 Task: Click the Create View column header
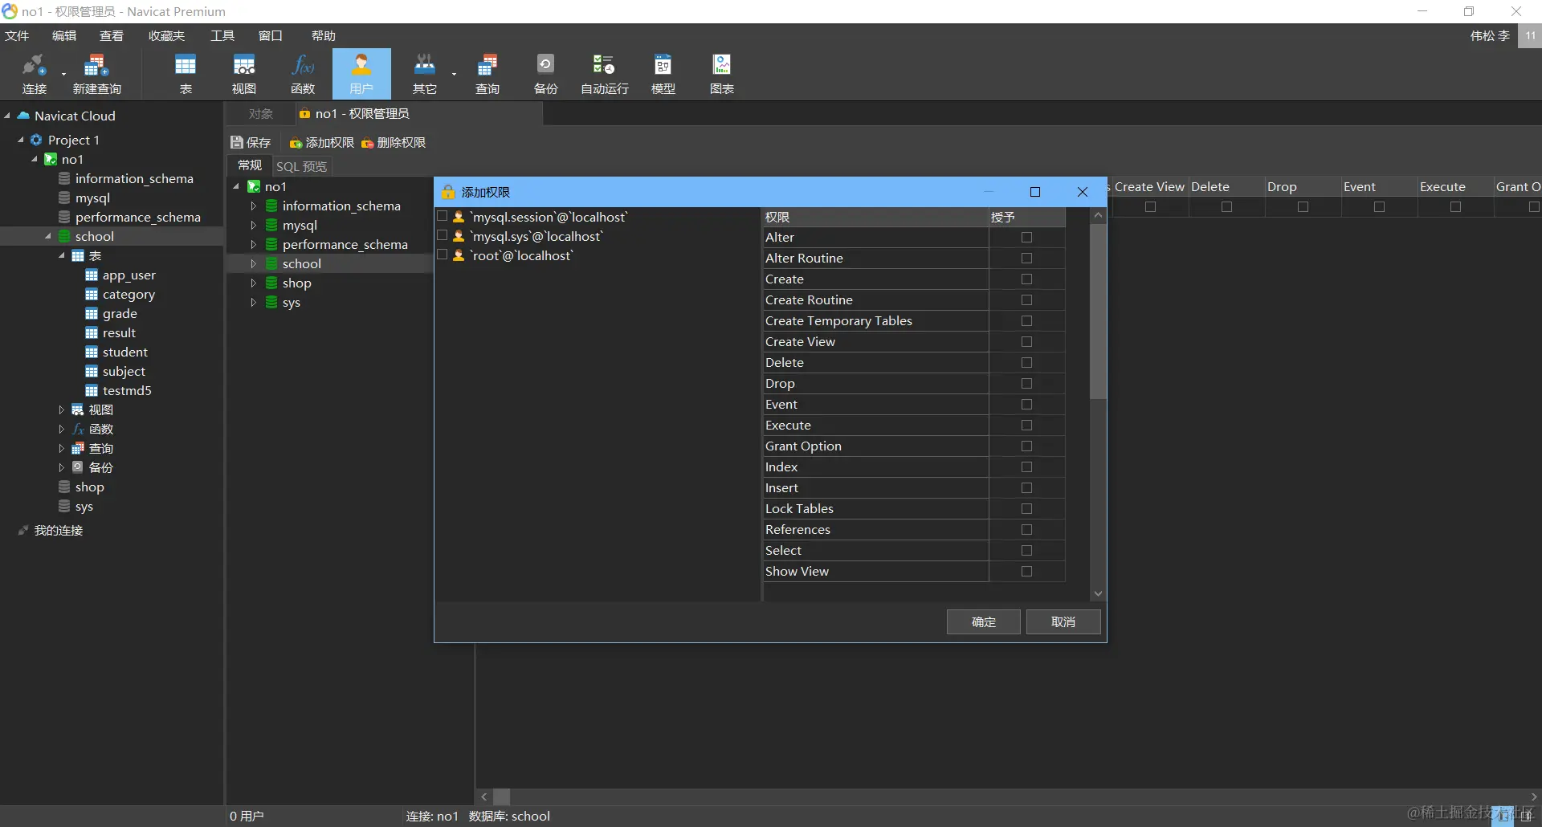pyautogui.click(x=1149, y=186)
